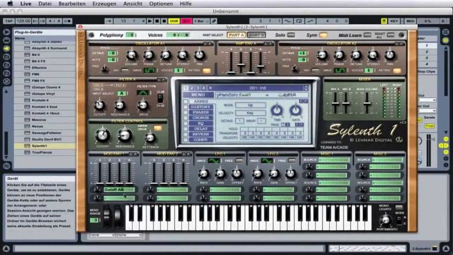Open the Arpeggiator Velocity Key dropdown
Image resolution: width=453 pixels, height=255 pixels.
point(250,113)
